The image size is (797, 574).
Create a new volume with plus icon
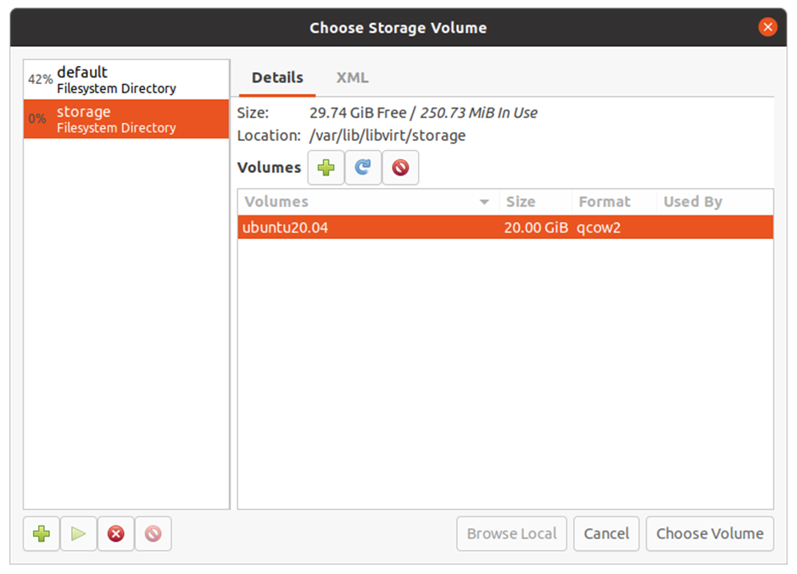point(326,168)
